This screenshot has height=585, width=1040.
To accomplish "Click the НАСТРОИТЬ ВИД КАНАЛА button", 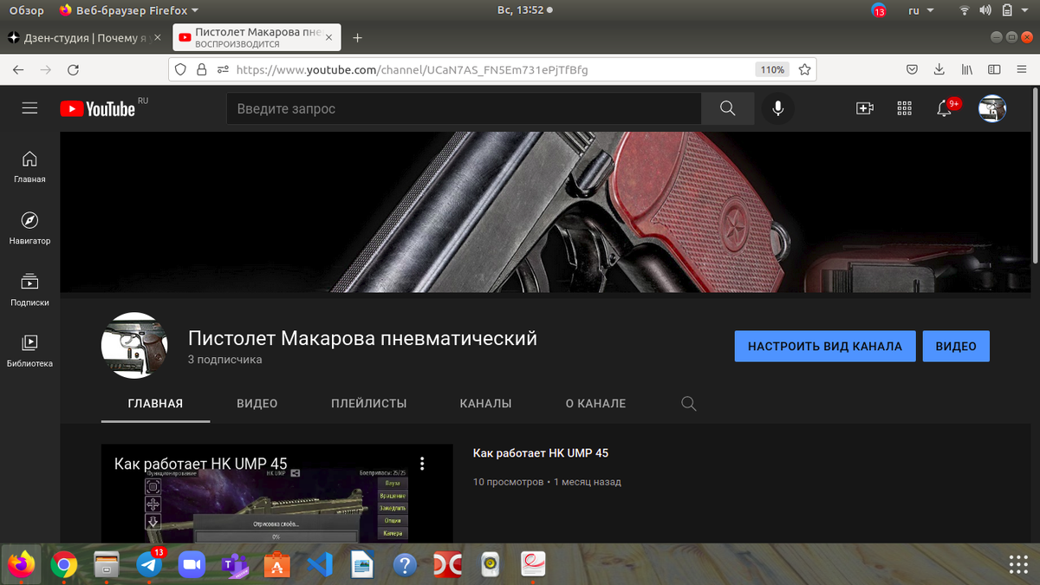I will pyautogui.click(x=824, y=345).
